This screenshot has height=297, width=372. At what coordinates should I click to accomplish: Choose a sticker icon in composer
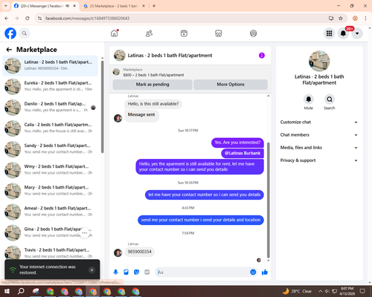(136, 272)
